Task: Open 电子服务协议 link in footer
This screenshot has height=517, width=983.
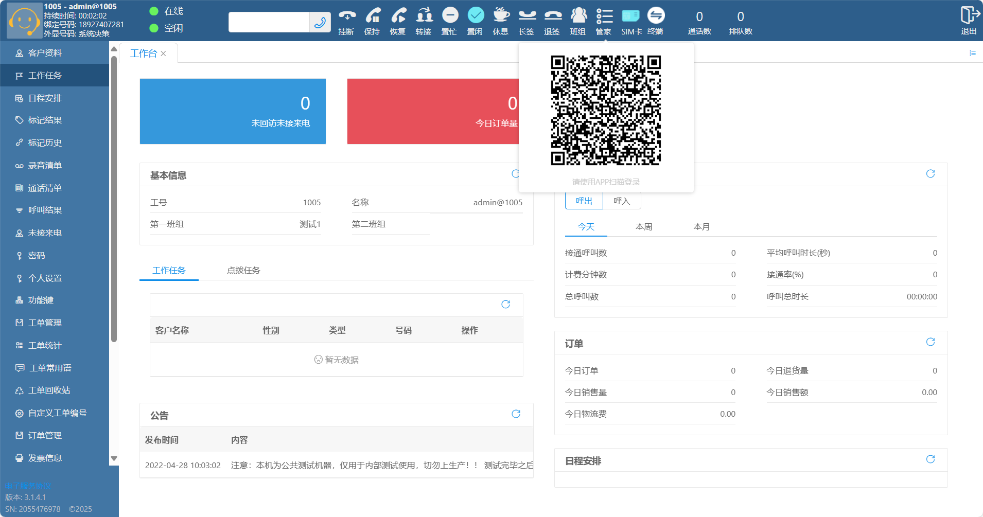Action: (x=28, y=486)
